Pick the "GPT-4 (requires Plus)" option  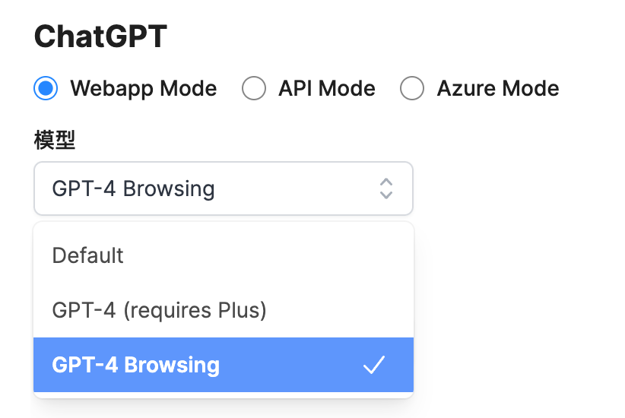[159, 310]
